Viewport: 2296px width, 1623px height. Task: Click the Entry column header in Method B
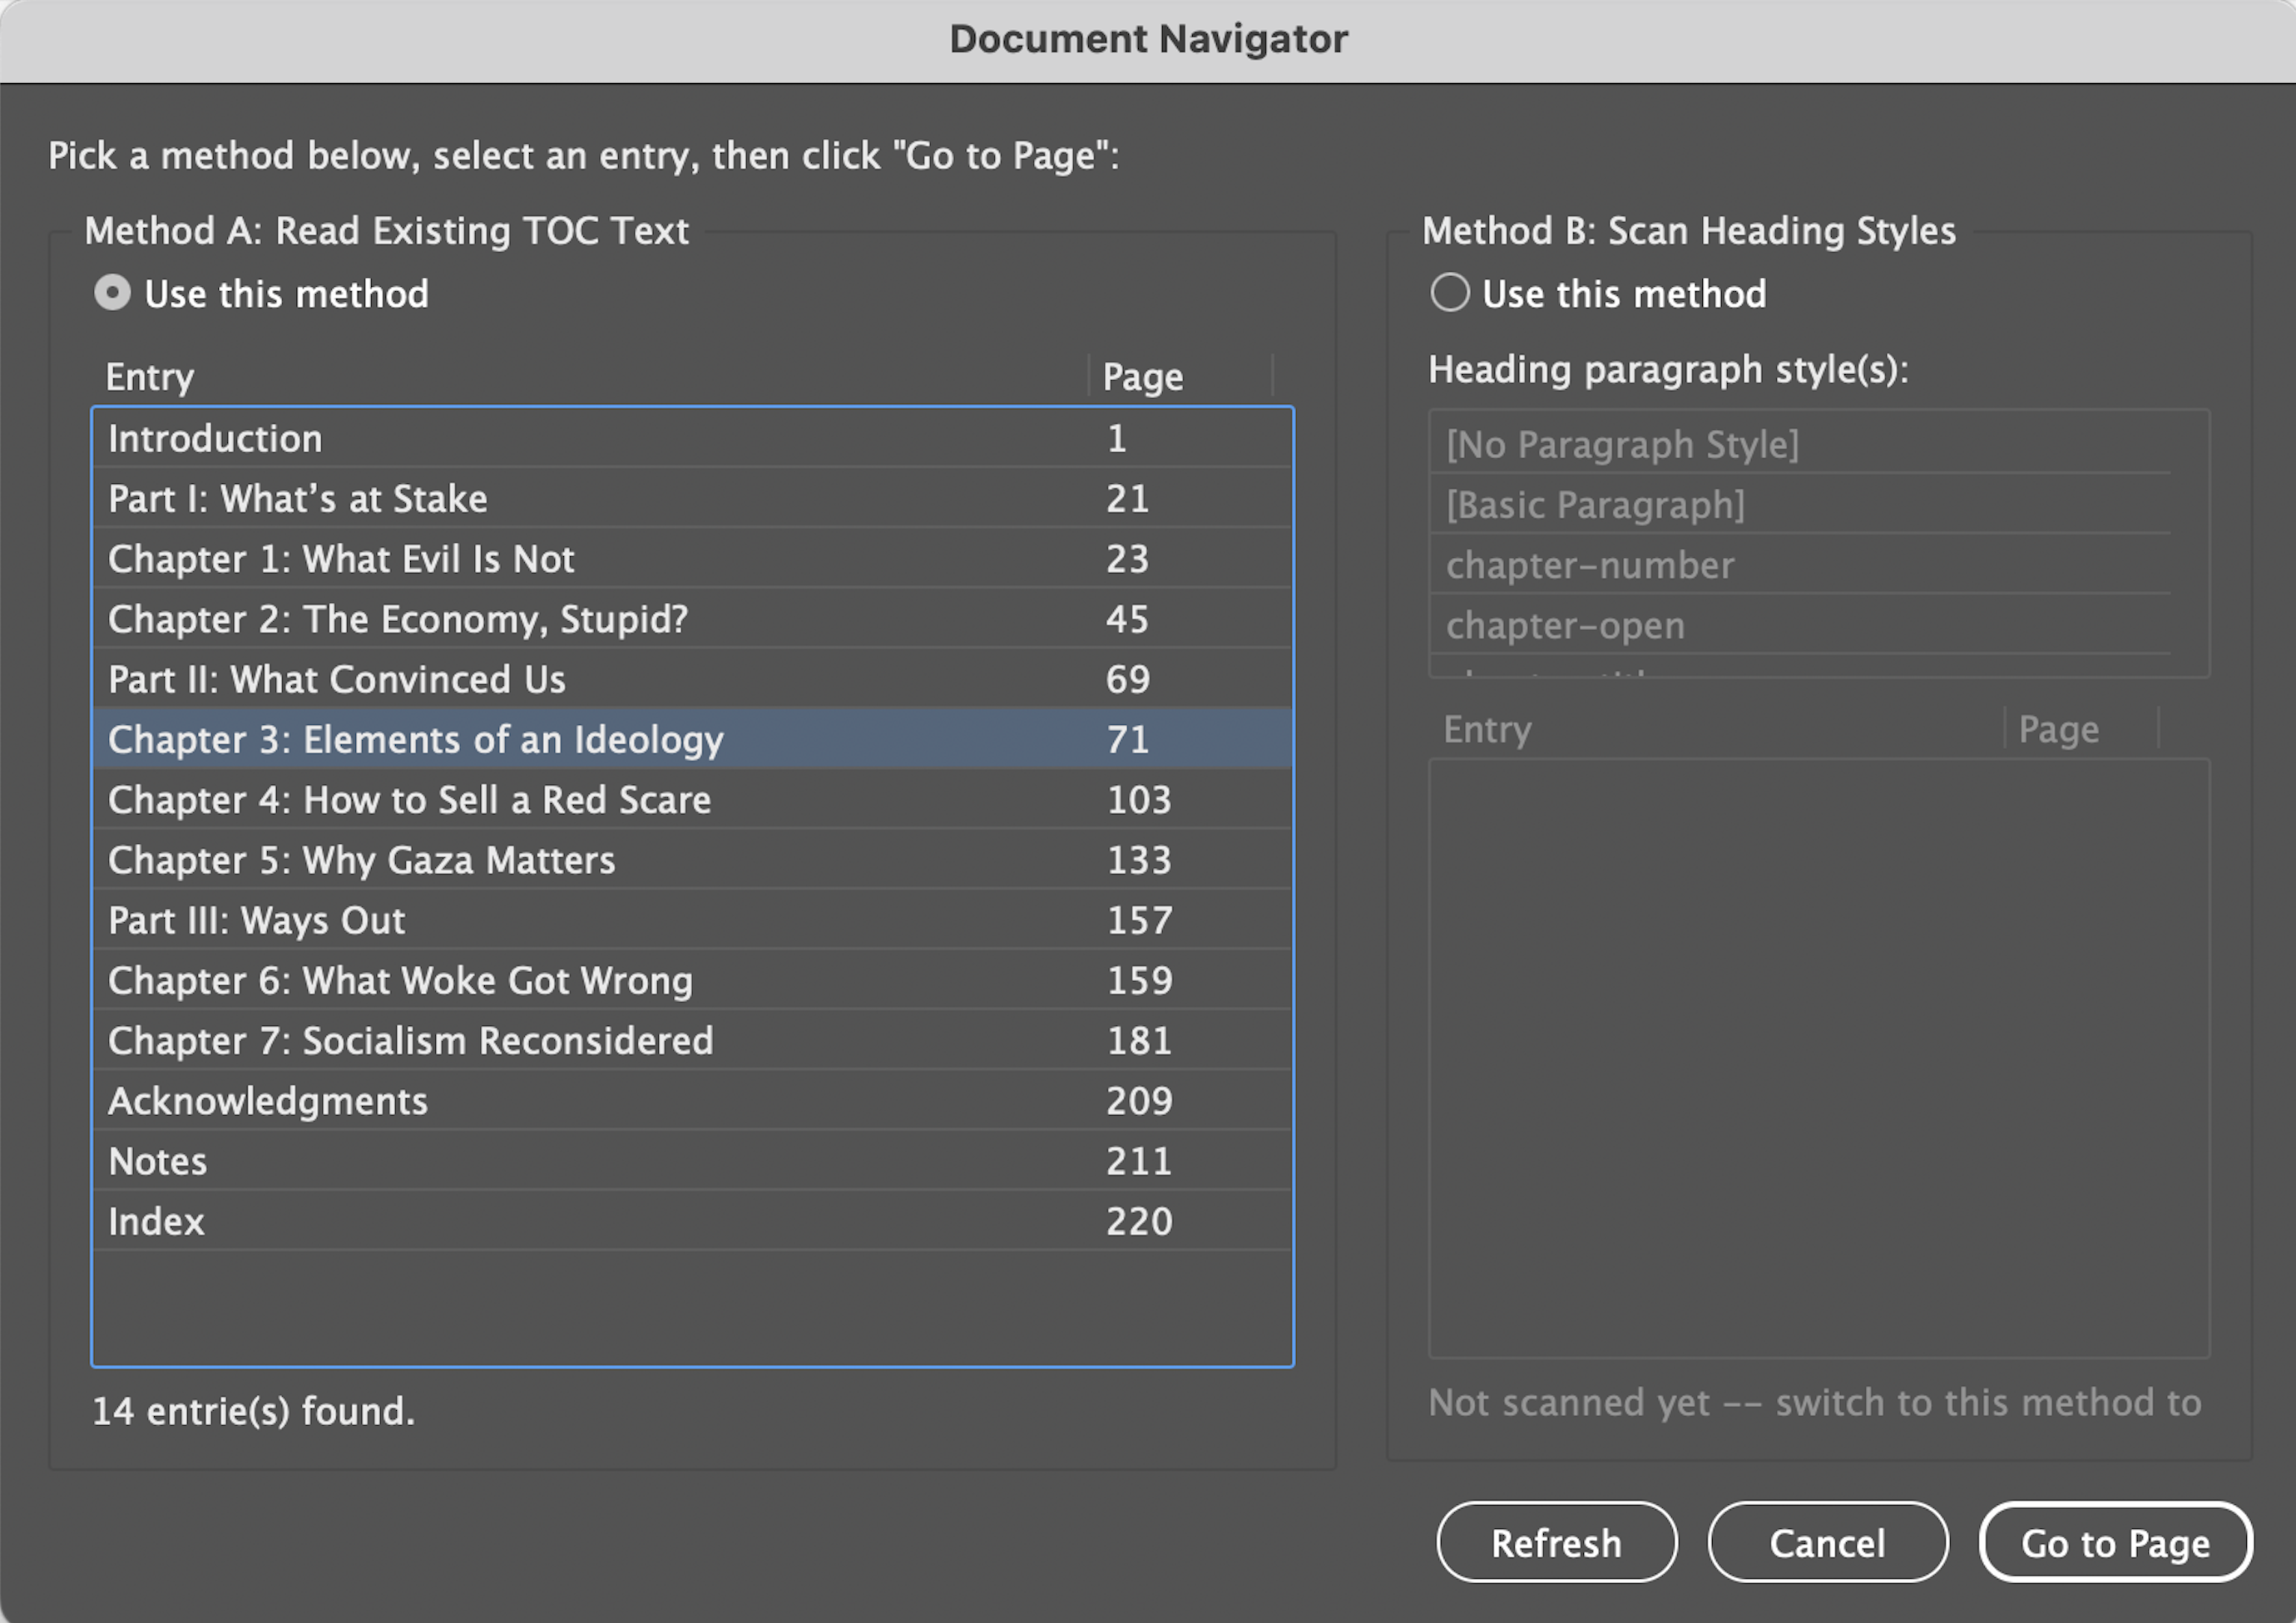pyautogui.click(x=1717, y=729)
